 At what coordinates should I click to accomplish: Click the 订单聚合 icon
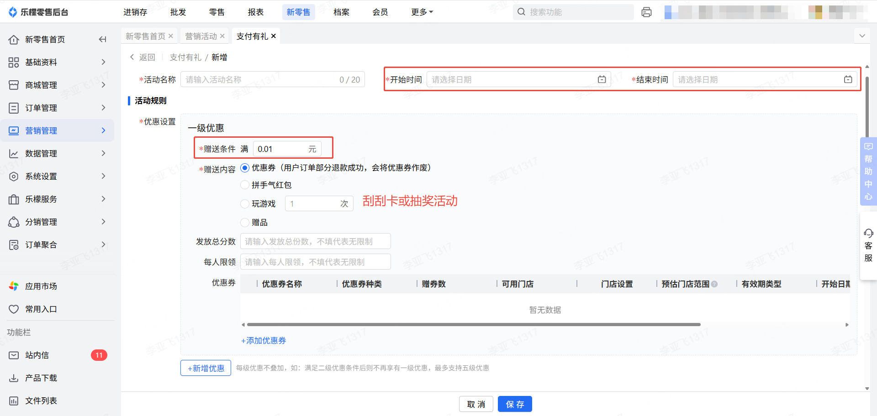(14, 245)
